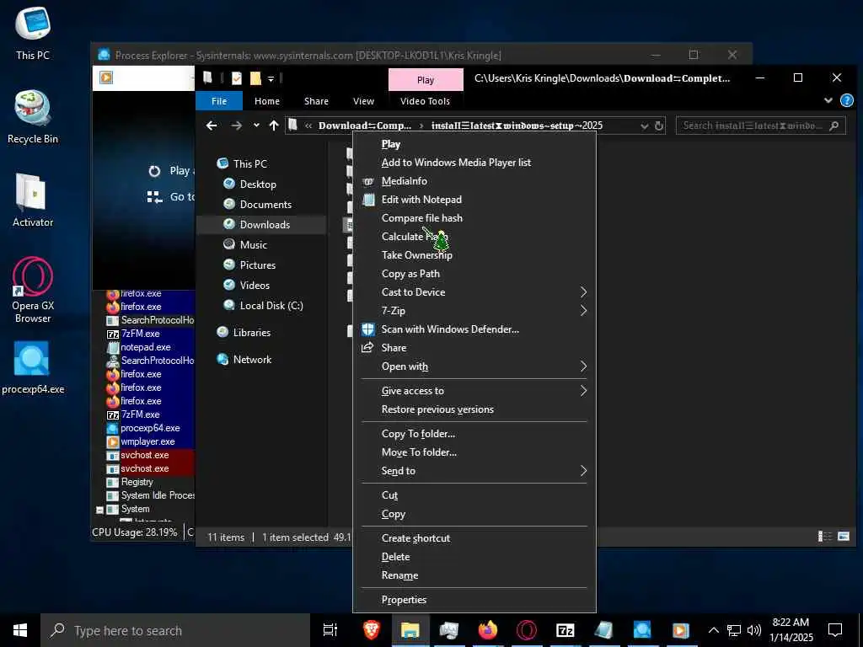Open File Explorer taskbar icon
The height and width of the screenshot is (647, 863).
pos(410,630)
